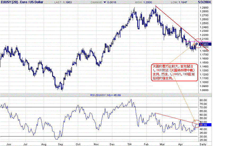Click the 1.2000 highlighted current price tag
Viewport: 244px width, 146px height.
205,44
